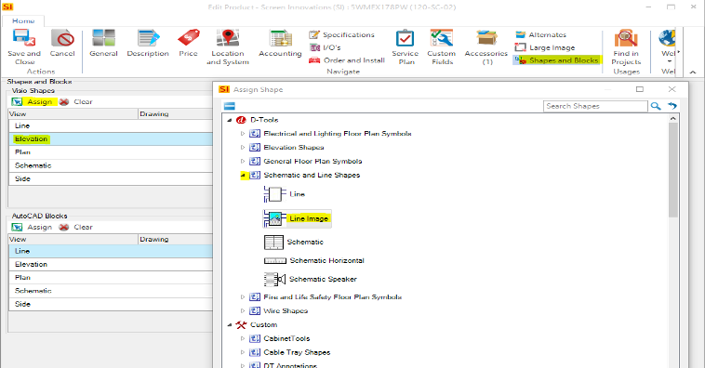
Task: Click Clear under Visio Shapes
Action: point(76,101)
